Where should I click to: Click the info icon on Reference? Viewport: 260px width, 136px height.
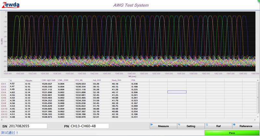point(234,124)
